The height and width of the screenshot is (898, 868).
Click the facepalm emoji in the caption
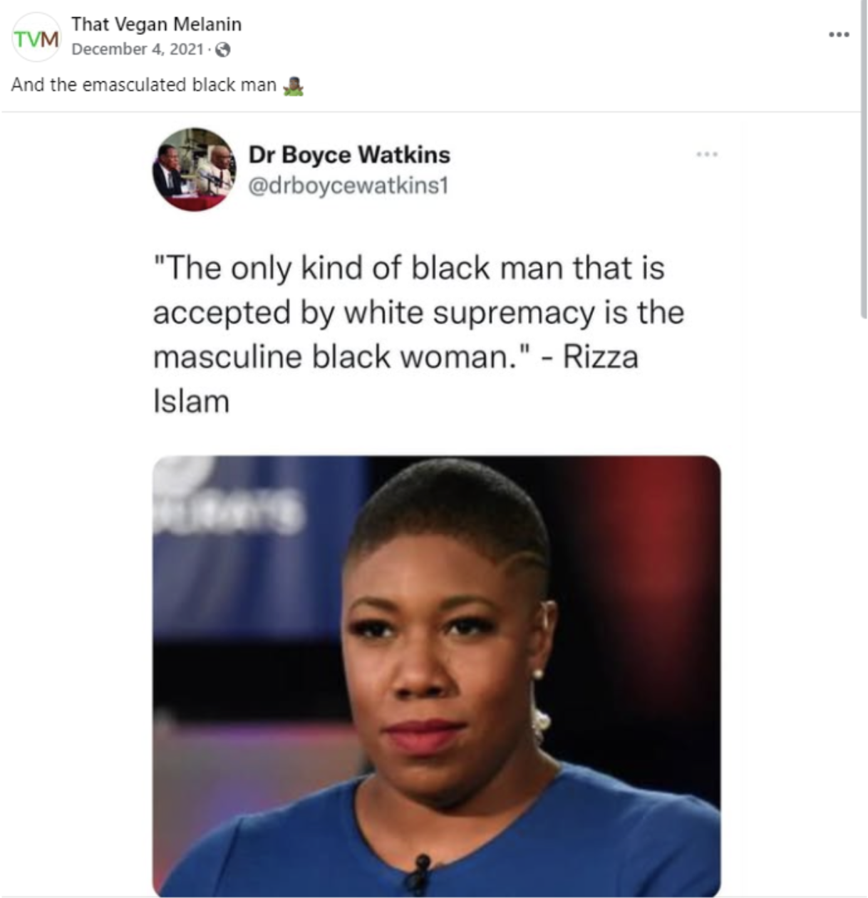pyautogui.click(x=293, y=86)
